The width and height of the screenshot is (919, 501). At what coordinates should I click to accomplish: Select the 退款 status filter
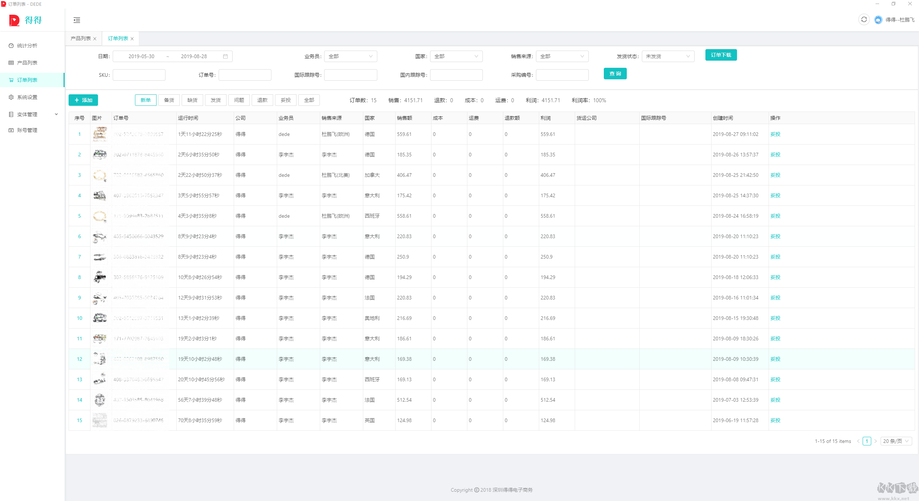click(x=262, y=100)
